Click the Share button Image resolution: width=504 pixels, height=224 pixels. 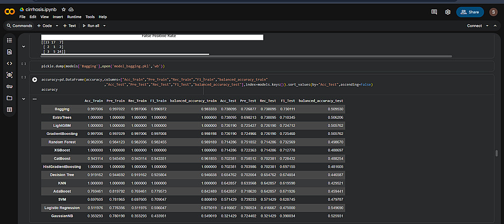(469, 12)
